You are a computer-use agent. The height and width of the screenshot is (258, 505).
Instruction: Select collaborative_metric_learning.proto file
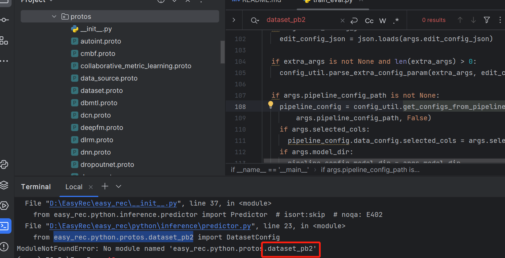tap(136, 66)
